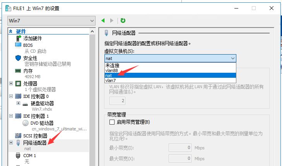The image size is (282, 166).
Task: Click the IDE 控制器 0 icon
Action: coord(18,96)
